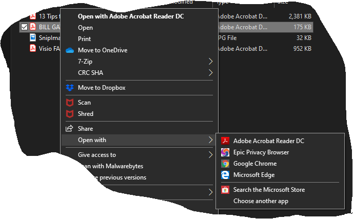
Task: Select Give access to entry
Action: coord(97,155)
